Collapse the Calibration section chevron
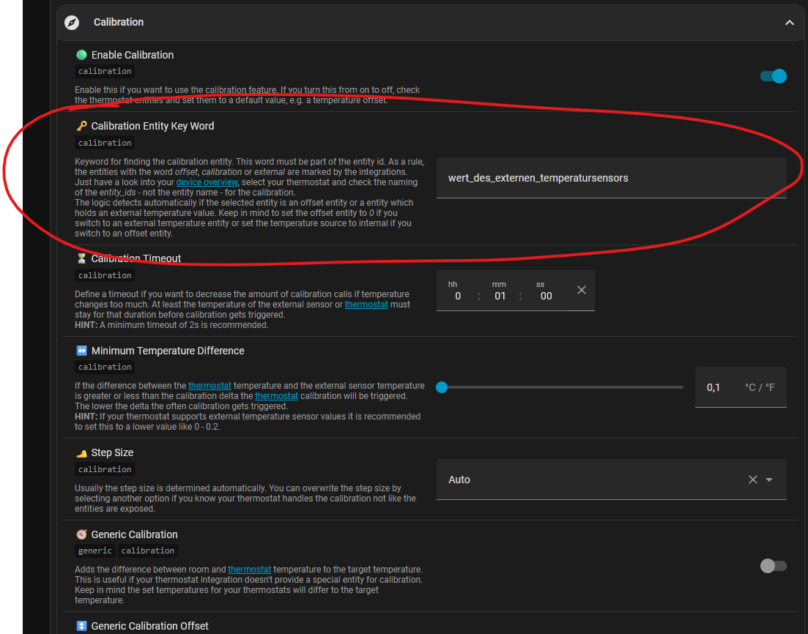This screenshot has width=808, height=634. (x=789, y=23)
